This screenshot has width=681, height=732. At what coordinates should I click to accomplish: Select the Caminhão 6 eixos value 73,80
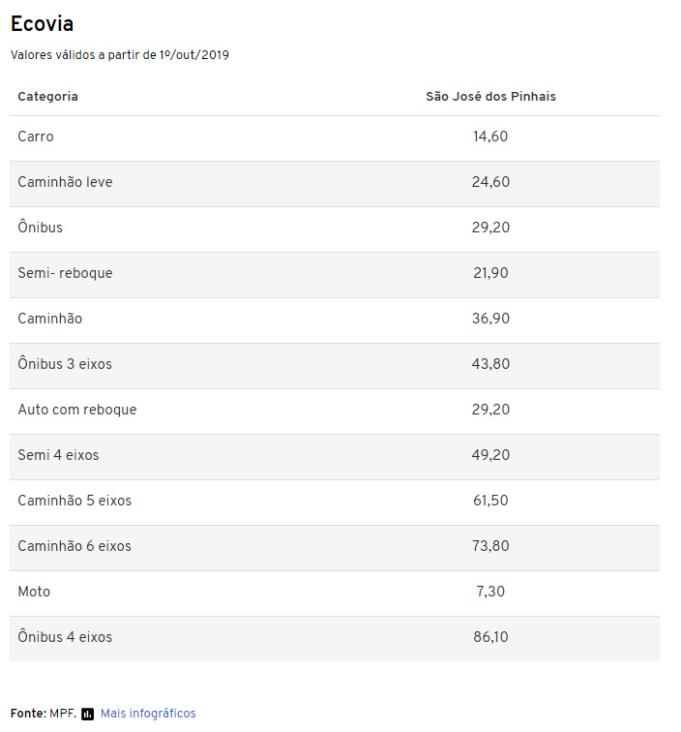pos(490,546)
